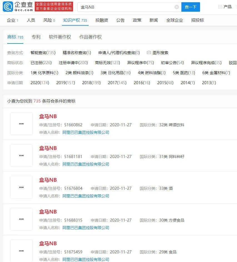Filter by 6类 金属材料(7)
Image resolution: width=237 pixels, height=262 pixels.
pyautogui.click(x=216, y=73)
